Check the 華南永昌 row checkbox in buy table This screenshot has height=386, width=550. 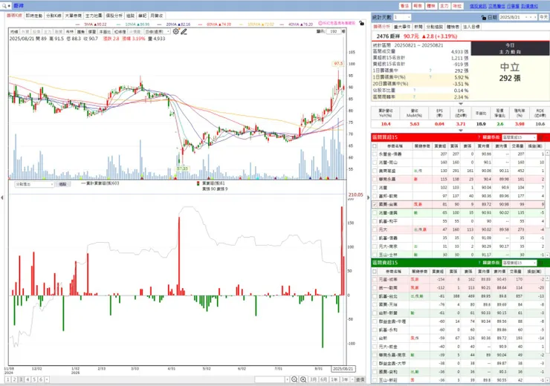375,180
